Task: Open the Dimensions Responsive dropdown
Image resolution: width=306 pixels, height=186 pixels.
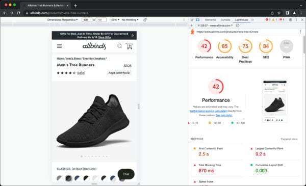Action: pyautogui.click(x=62, y=20)
